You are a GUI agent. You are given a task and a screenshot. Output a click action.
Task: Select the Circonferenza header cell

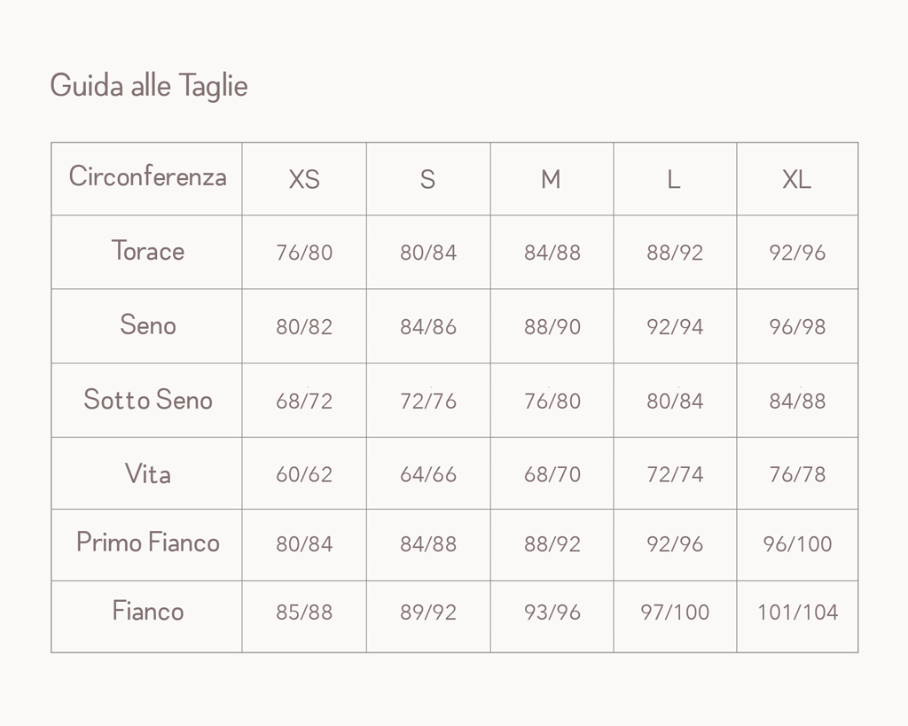(x=147, y=176)
